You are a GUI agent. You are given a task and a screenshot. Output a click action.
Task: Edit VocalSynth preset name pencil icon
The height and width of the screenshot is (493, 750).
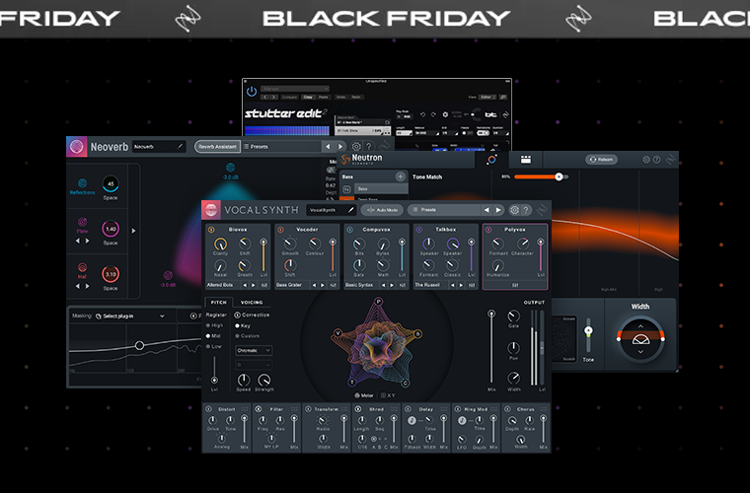click(x=350, y=210)
